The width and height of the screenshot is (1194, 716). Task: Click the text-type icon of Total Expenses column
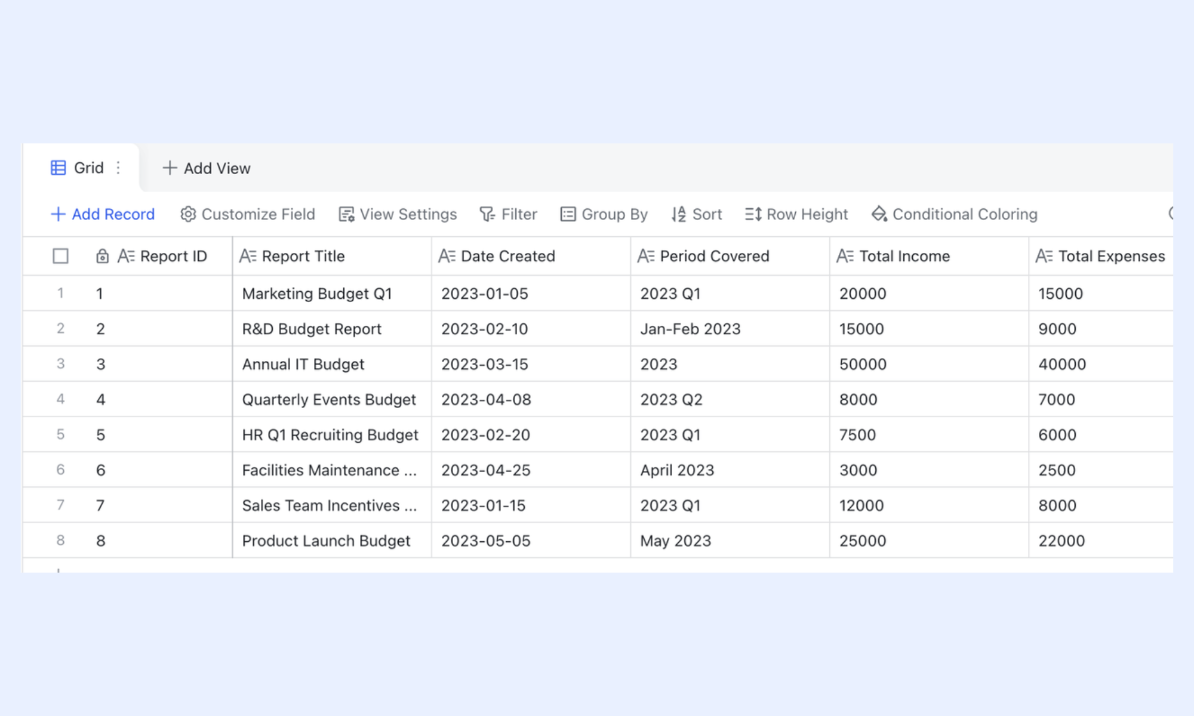coord(1044,256)
